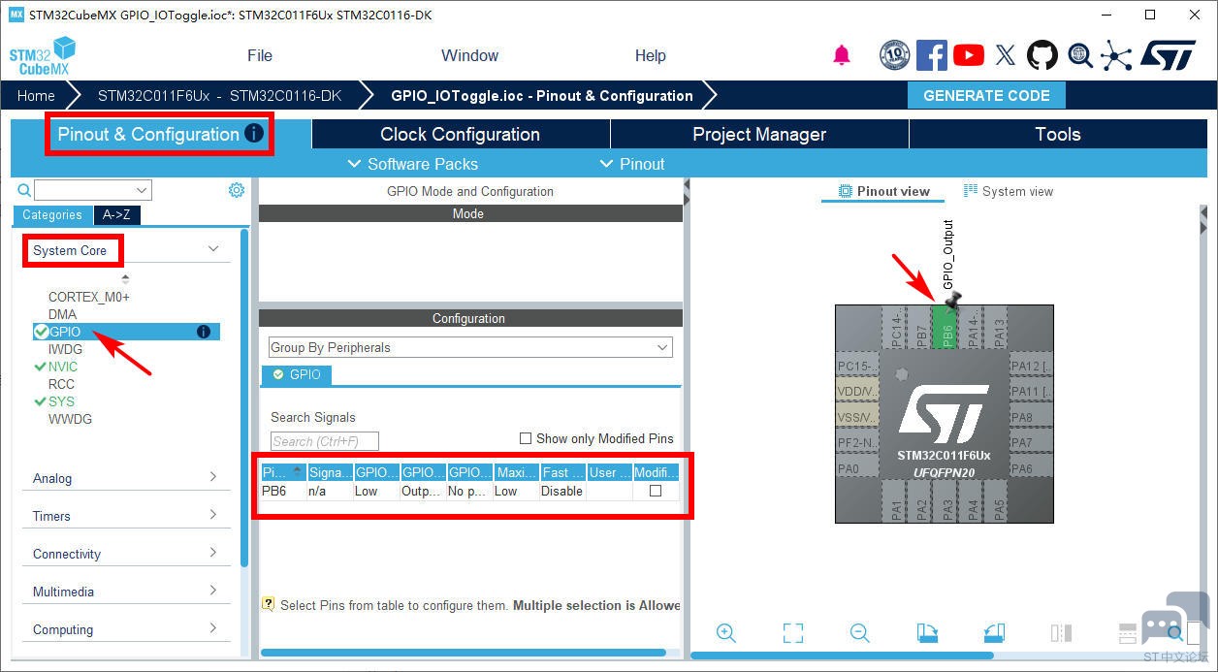Click the Search Signals input field
The width and height of the screenshot is (1218, 672).
[x=325, y=441]
